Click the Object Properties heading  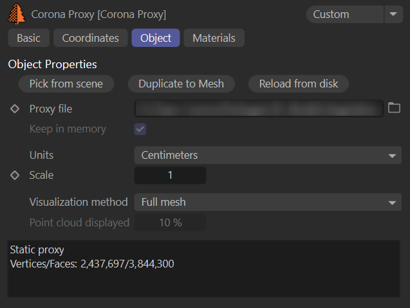[x=52, y=64]
